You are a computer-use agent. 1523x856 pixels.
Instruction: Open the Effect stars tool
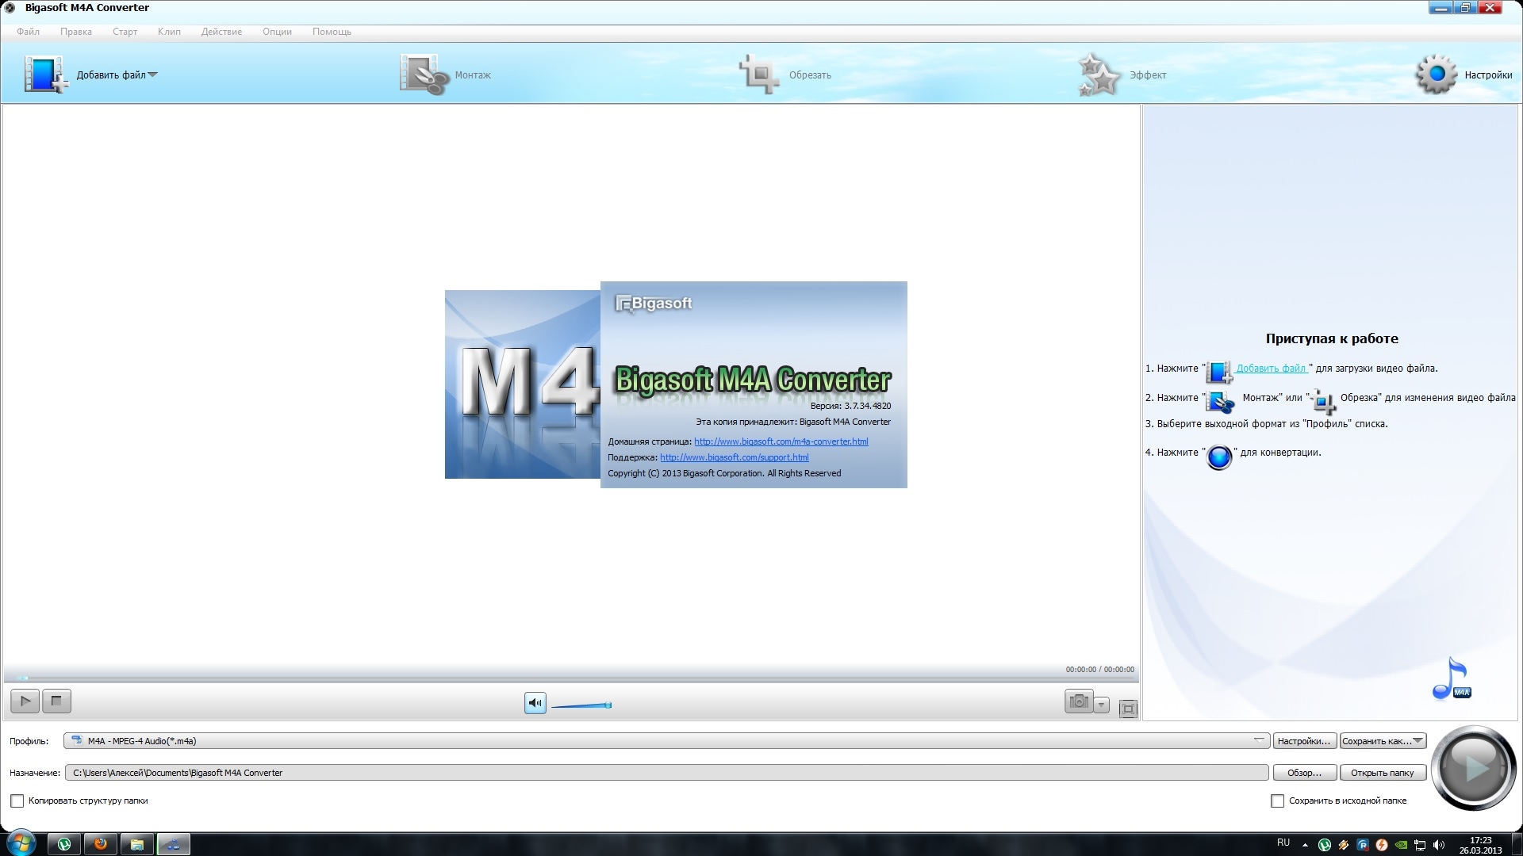click(x=1099, y=75)
